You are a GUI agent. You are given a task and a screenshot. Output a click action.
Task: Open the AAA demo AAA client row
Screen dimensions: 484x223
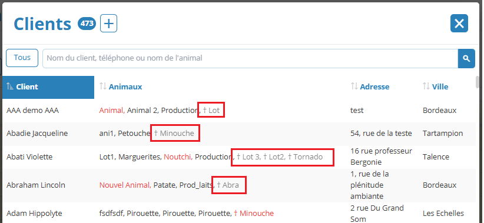32,111
